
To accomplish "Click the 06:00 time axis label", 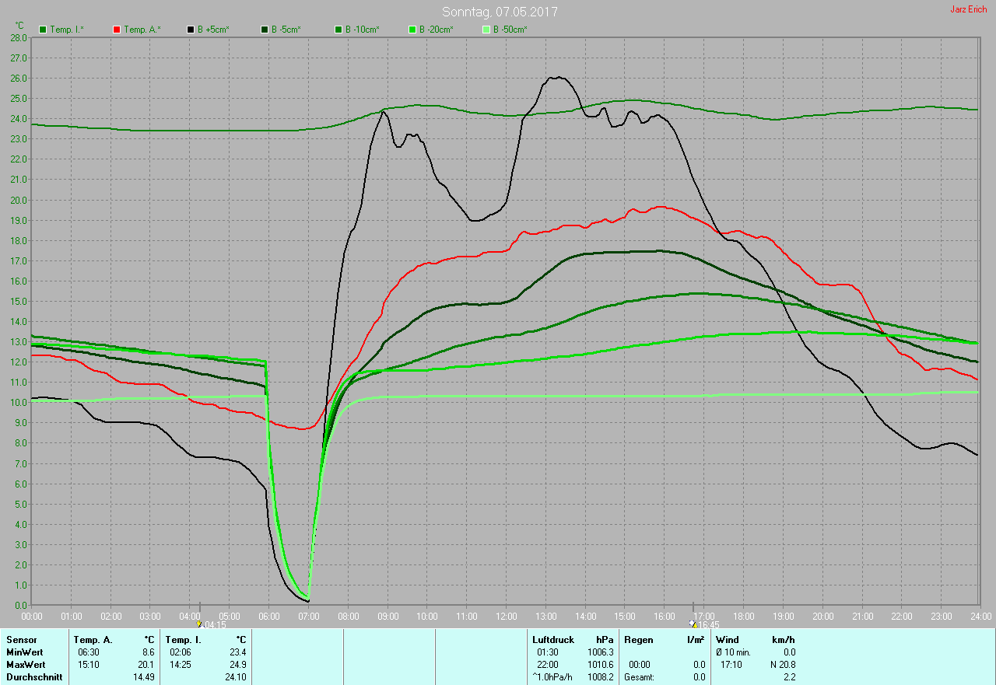I will (268, 616).
